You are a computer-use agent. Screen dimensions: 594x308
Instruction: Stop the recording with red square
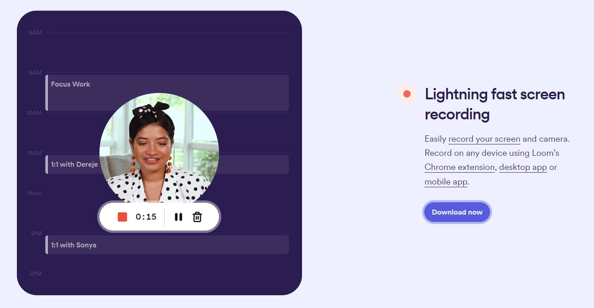click(122, 217)
